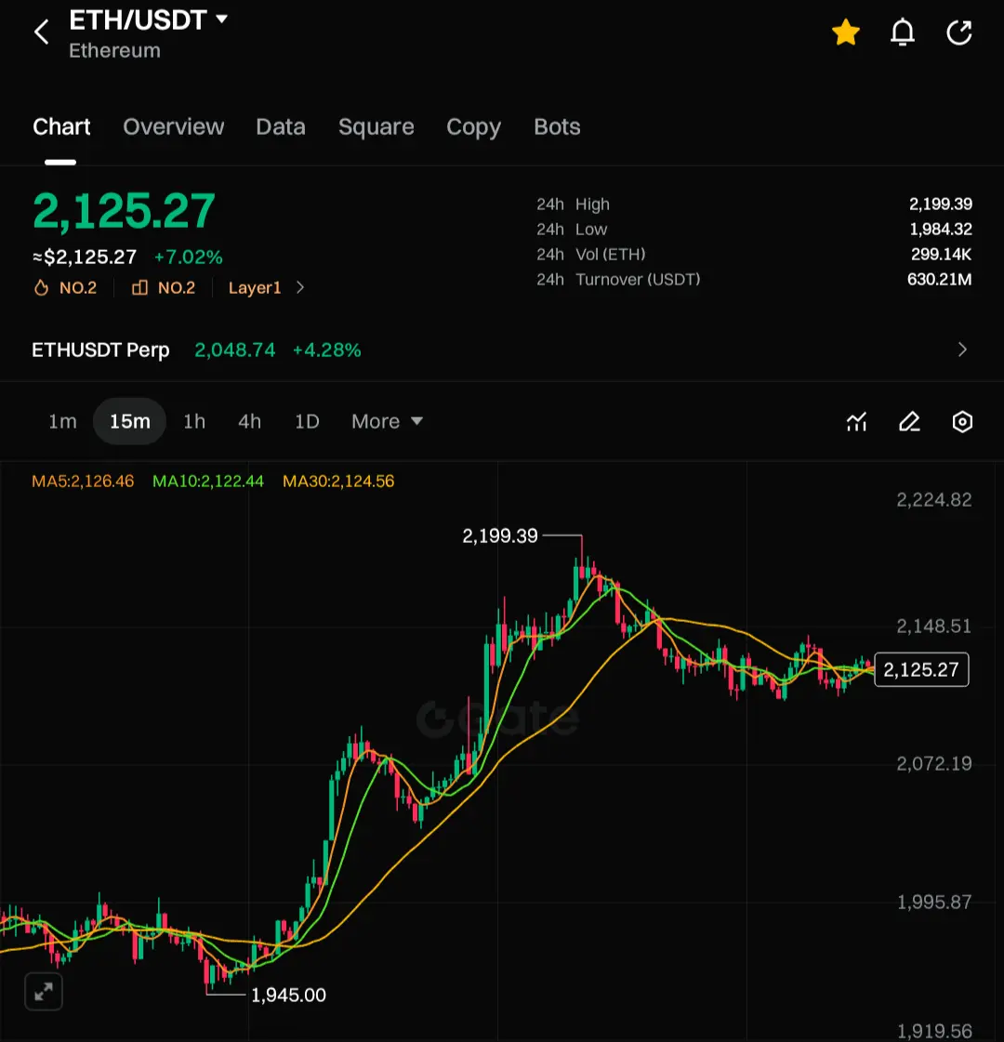Tap chevron at end of ETHUSDT Perp row

962,350
